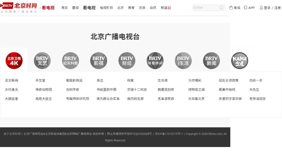
Task: Open the 大先生 program link
Action: [254, 90]
